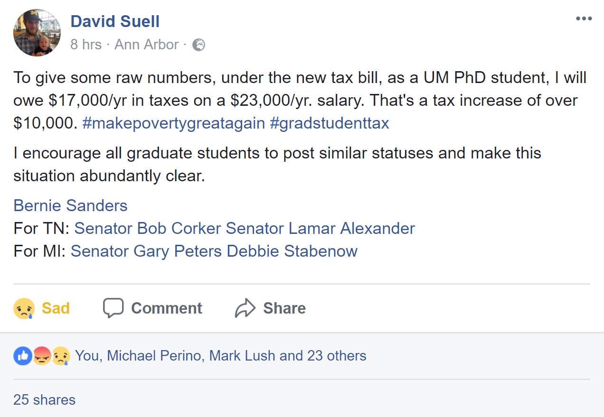Click the sad emoji in reactions summary

pos(61,356)
